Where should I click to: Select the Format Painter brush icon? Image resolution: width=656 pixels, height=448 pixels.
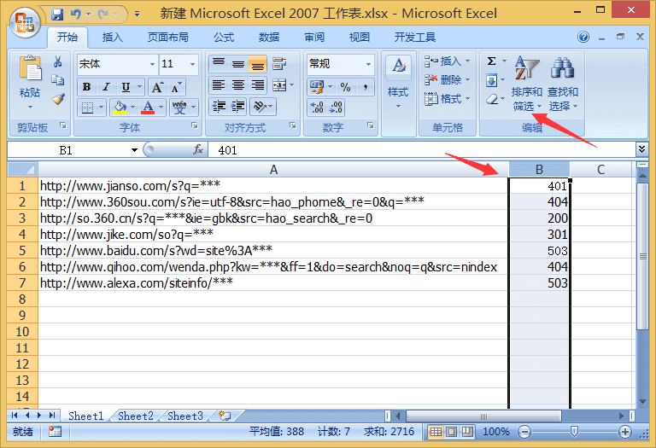(x=58, y=99)
